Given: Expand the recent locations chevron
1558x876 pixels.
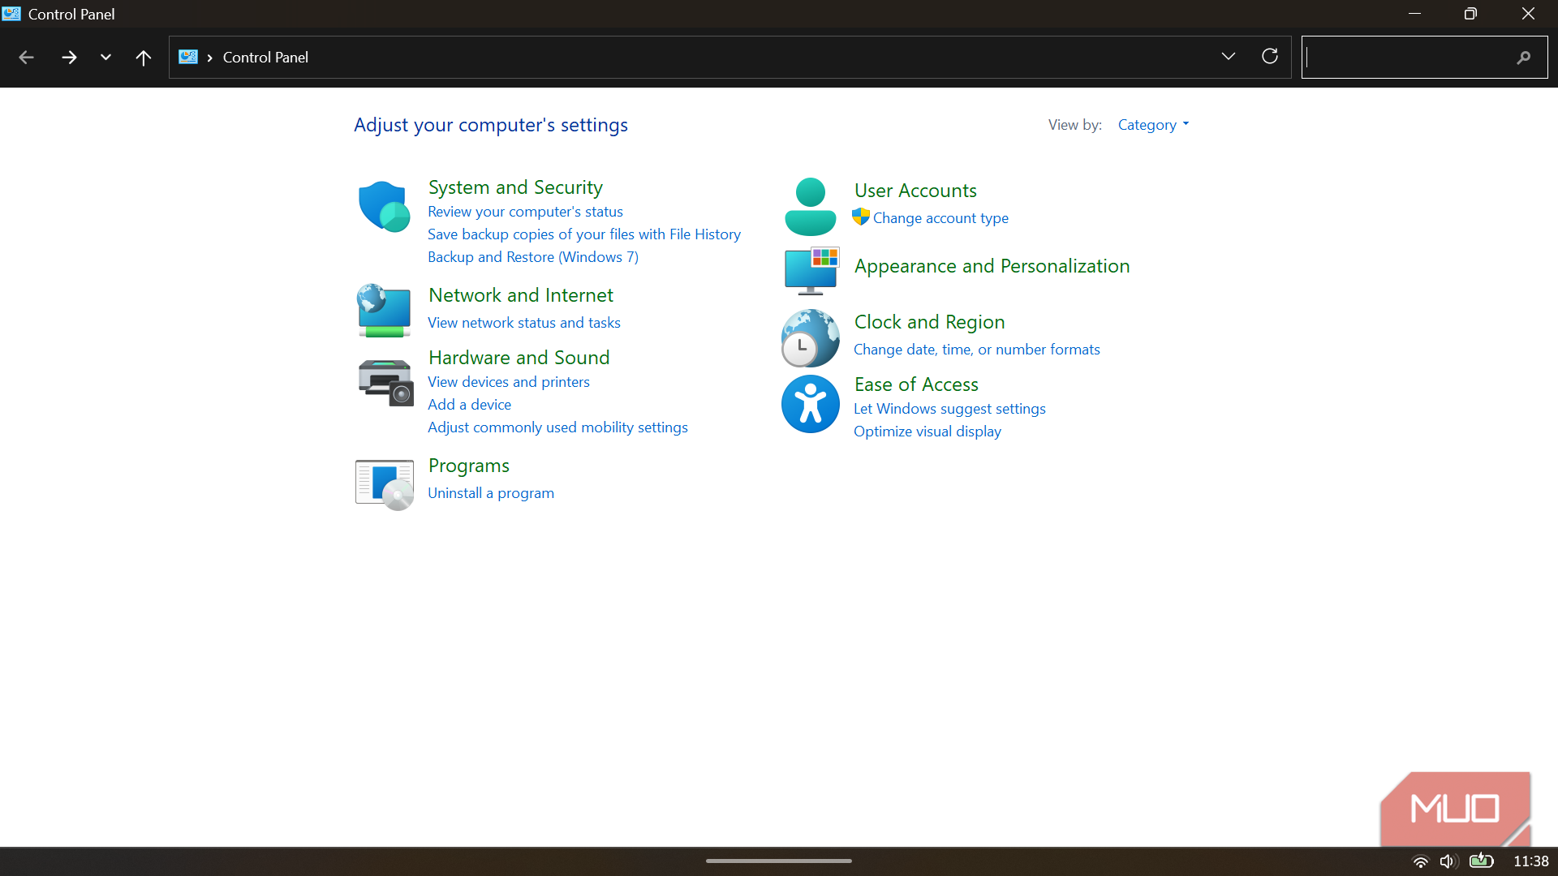Looking at the screenshot, I should [x=105, y=58].
